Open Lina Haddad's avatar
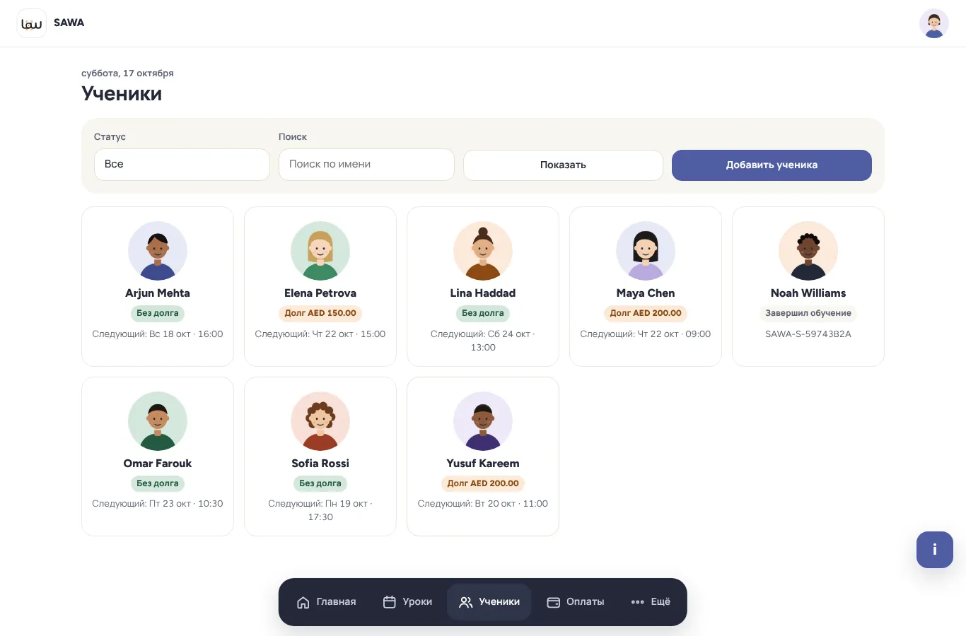This screenshot has height=636, width=966. 483,251
